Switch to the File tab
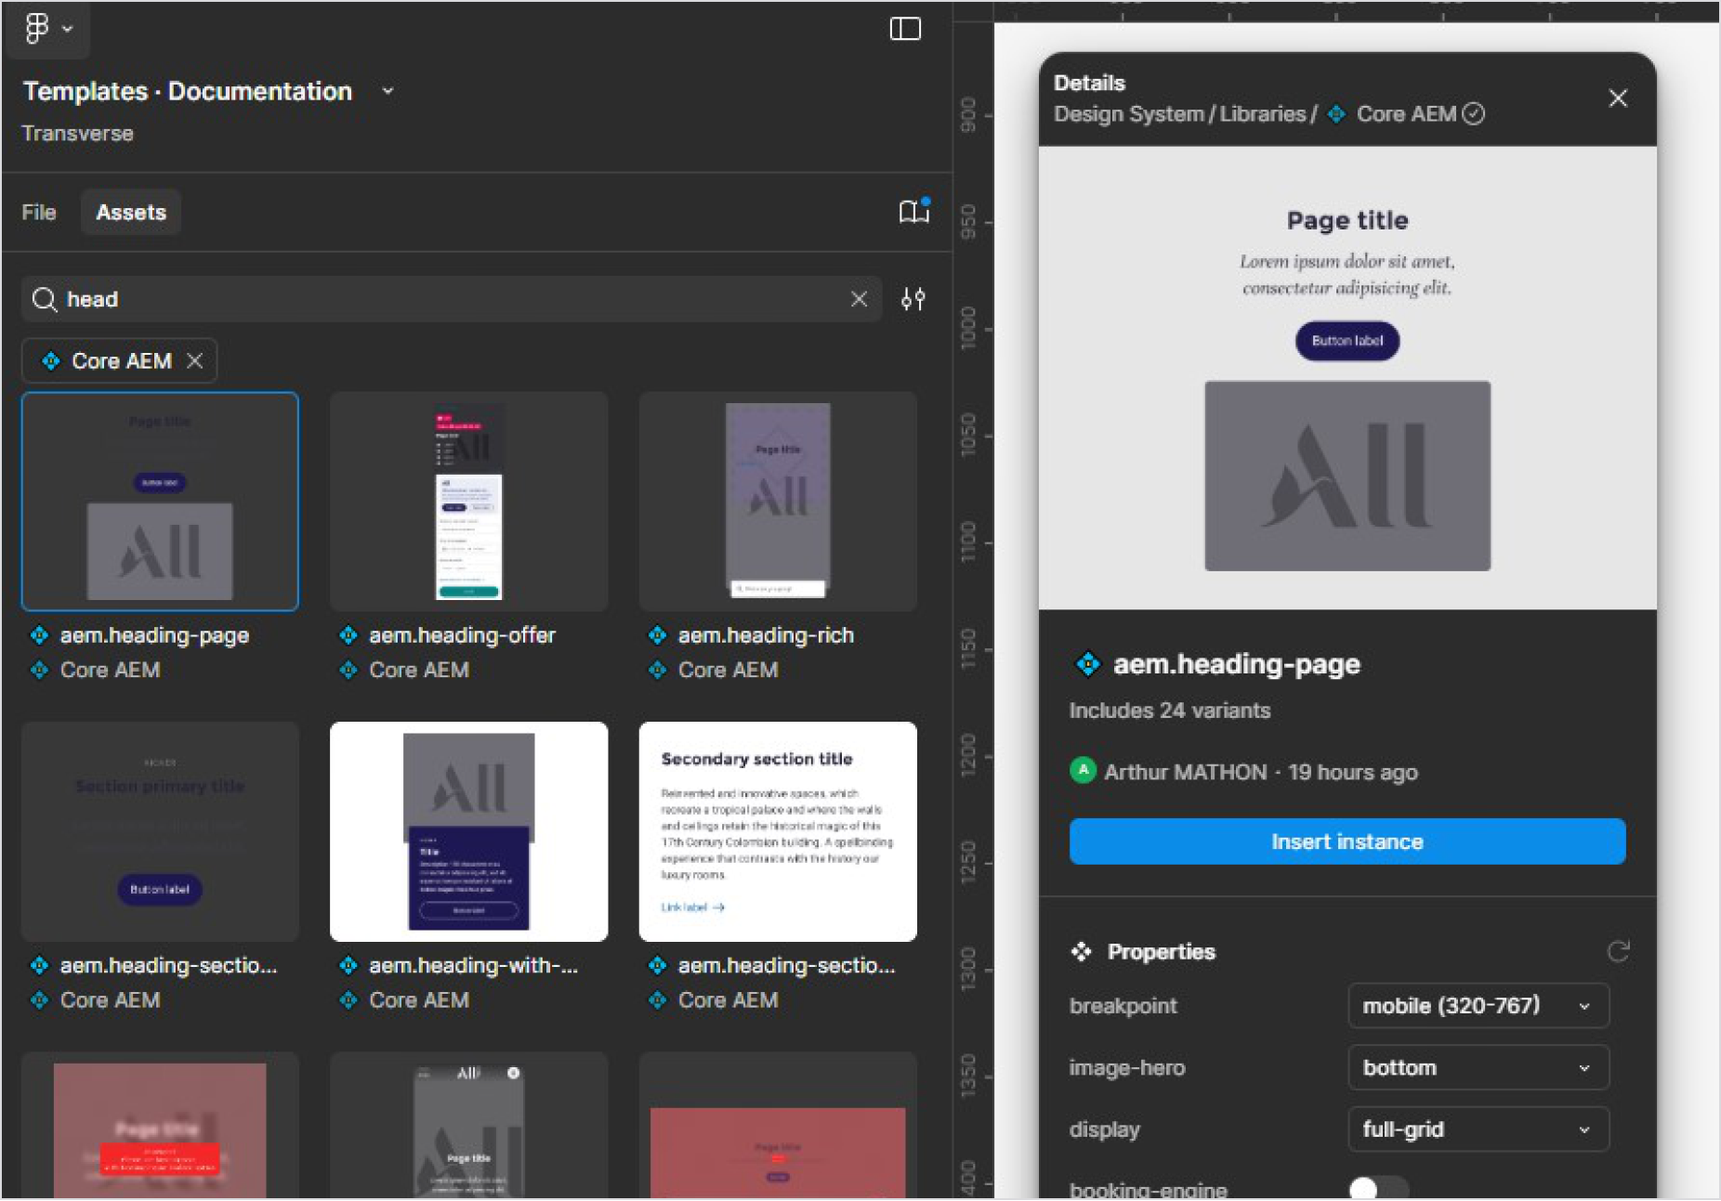This screenshot has width=1721, height=1201. coord(39,212)
